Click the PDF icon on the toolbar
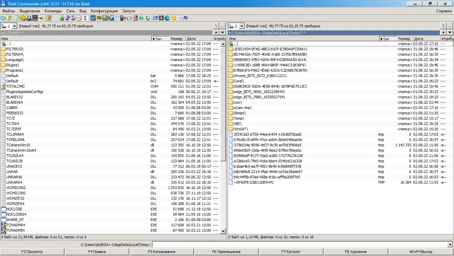Screen dimensions: 454x256 [99, 18]
